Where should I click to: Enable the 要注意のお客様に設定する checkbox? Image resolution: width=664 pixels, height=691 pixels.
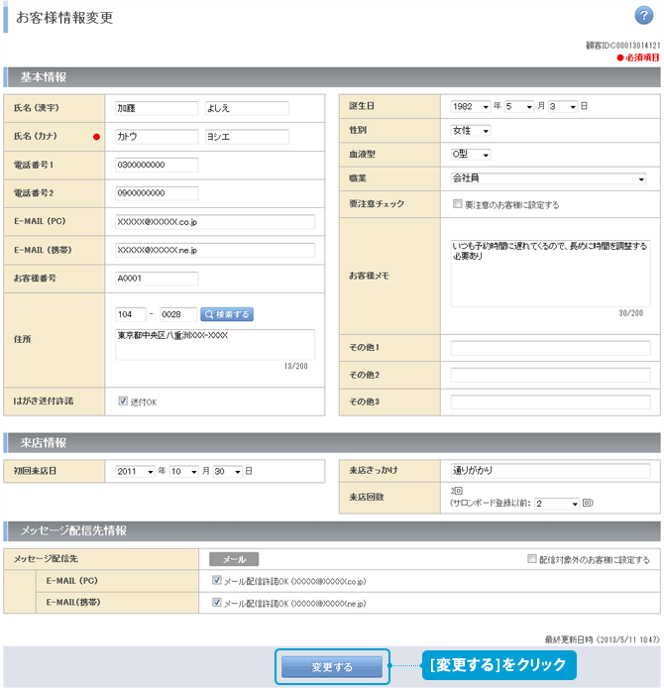[457, 205]
